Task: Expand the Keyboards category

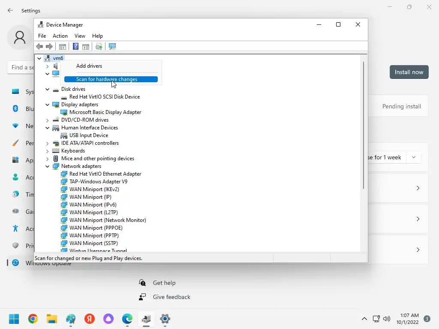Action: pyautogui.click(x=47, y=151)
